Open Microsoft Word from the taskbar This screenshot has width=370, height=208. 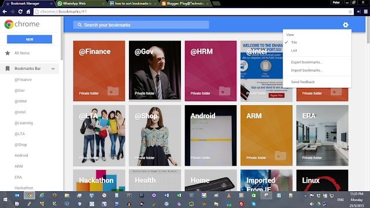[166, 195]
